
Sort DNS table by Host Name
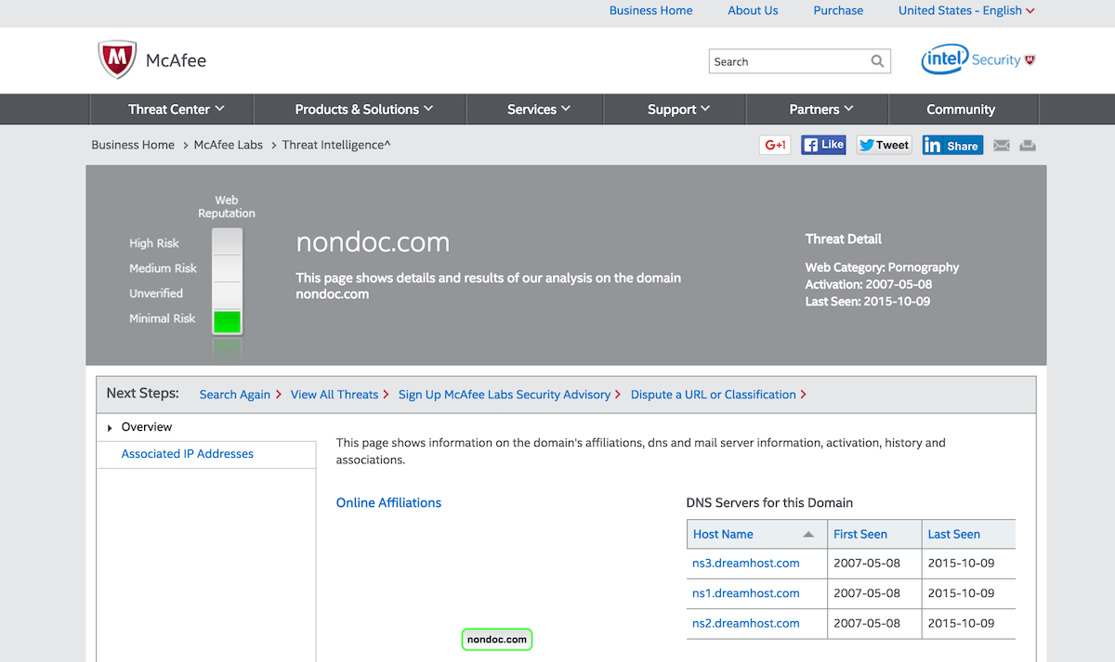(x=753, y=535)
